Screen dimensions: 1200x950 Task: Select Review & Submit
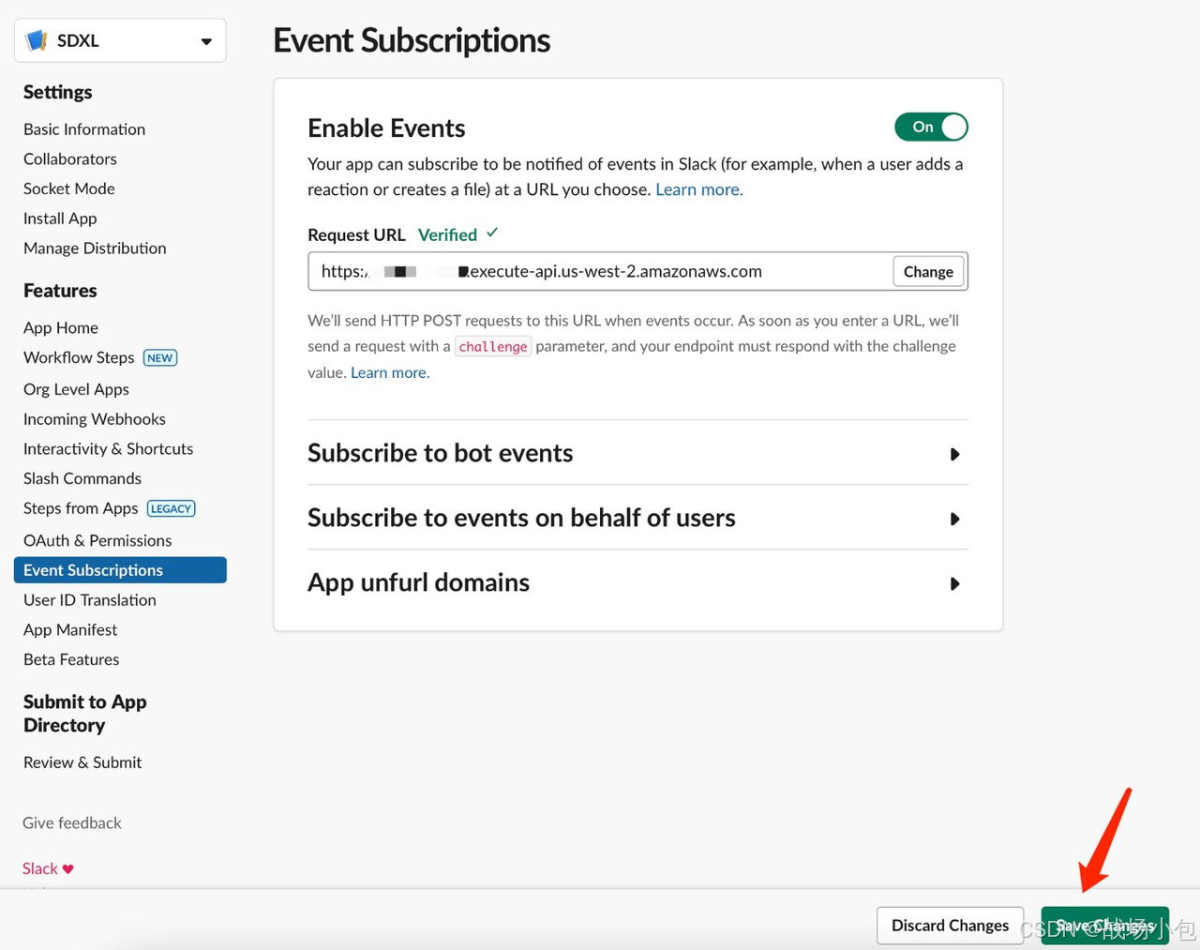[82, 762]
